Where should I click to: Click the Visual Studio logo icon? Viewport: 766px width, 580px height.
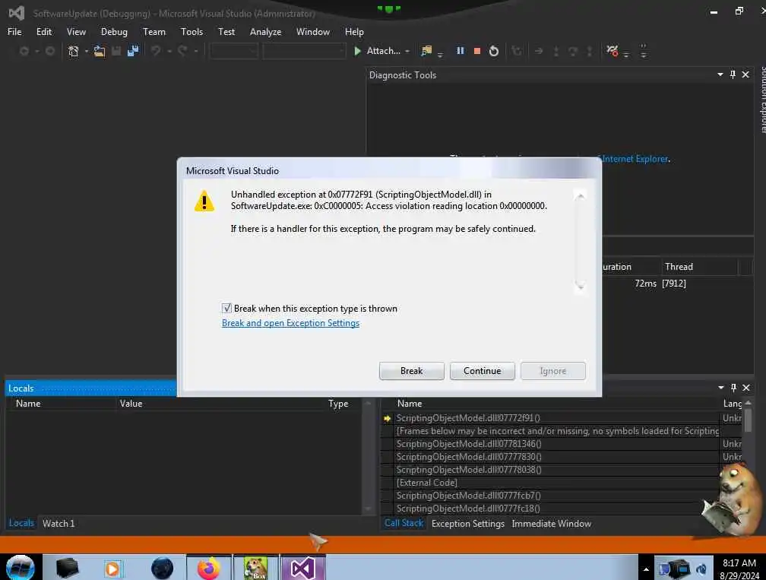(17, 13)
